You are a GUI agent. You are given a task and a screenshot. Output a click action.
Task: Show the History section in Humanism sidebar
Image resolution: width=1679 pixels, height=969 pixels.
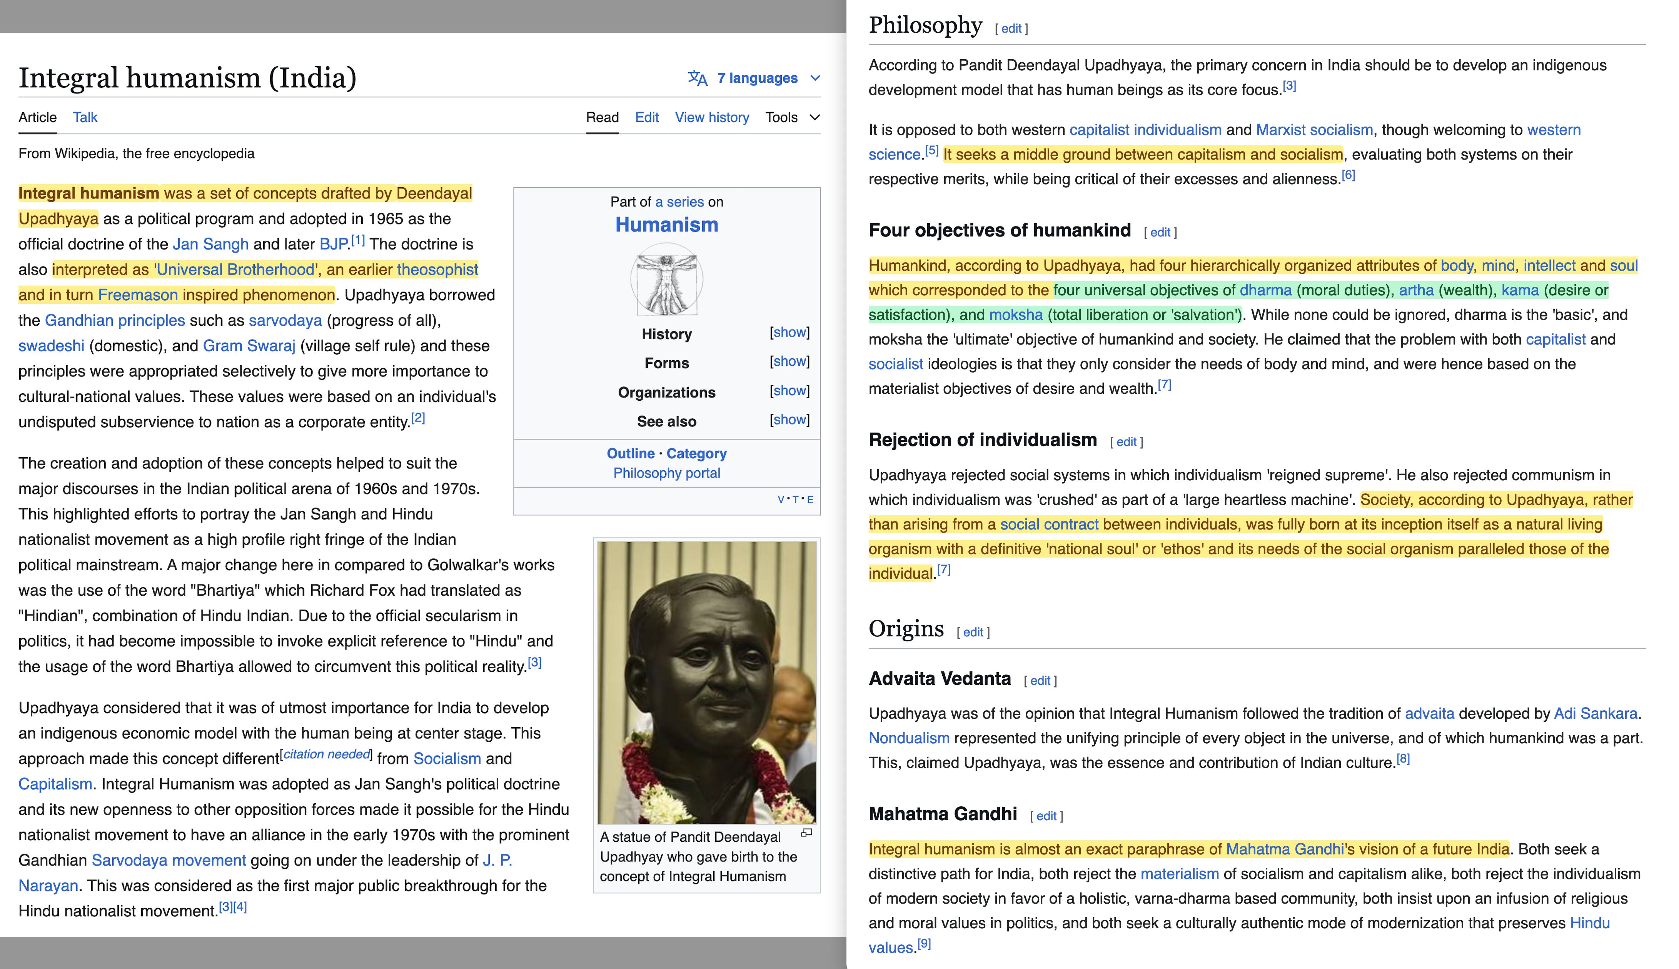pos(789,332)
